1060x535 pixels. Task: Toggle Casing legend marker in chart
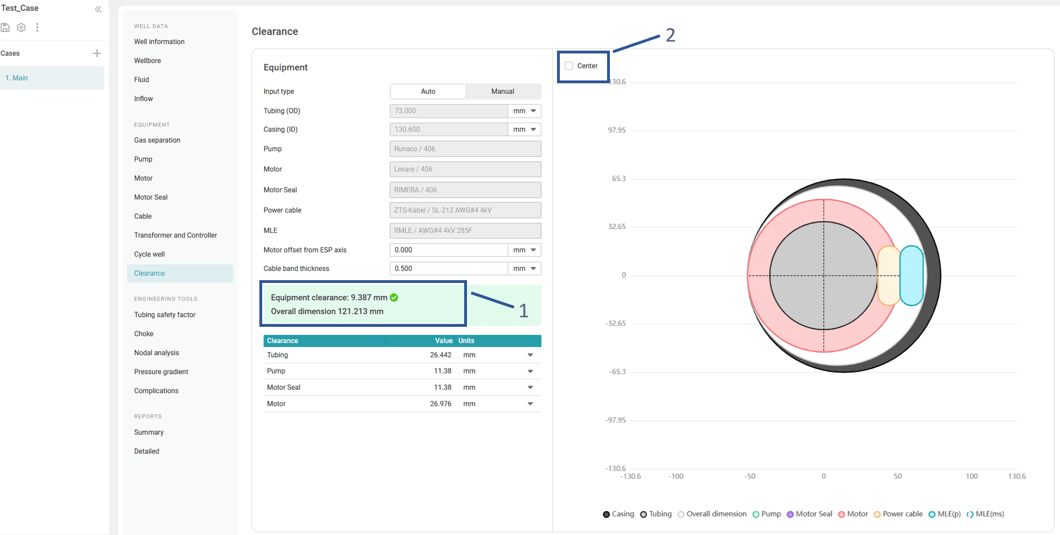pyautogui.click(x=606, y=514)
